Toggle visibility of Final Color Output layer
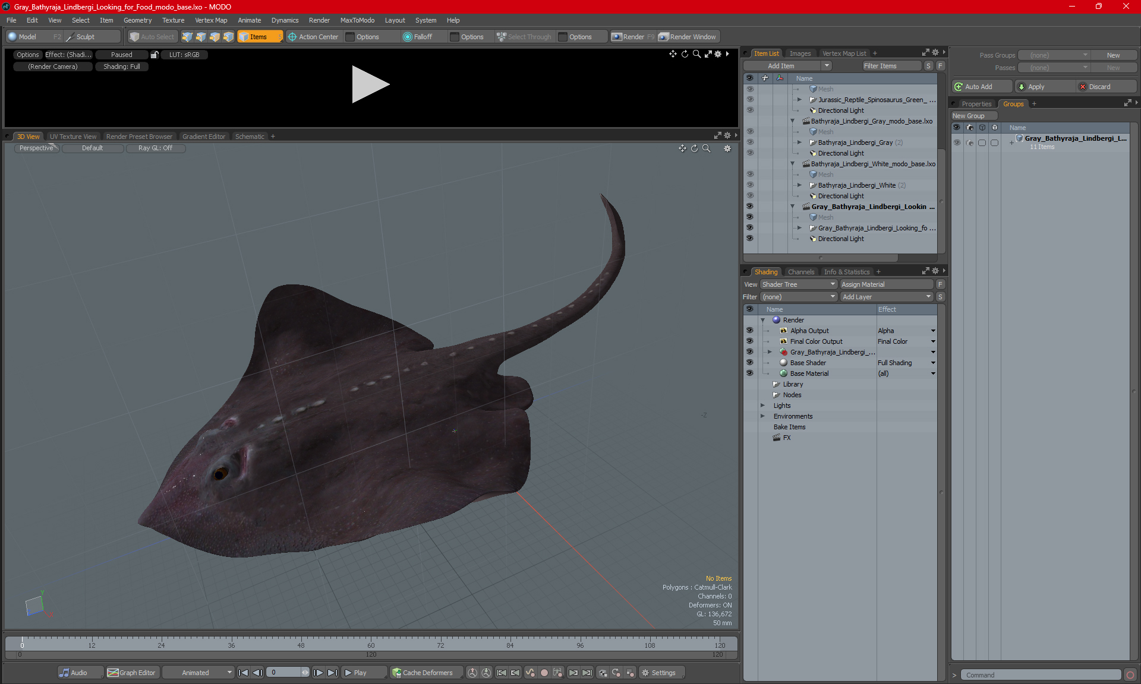1141x684 pixels. point(750,341)
